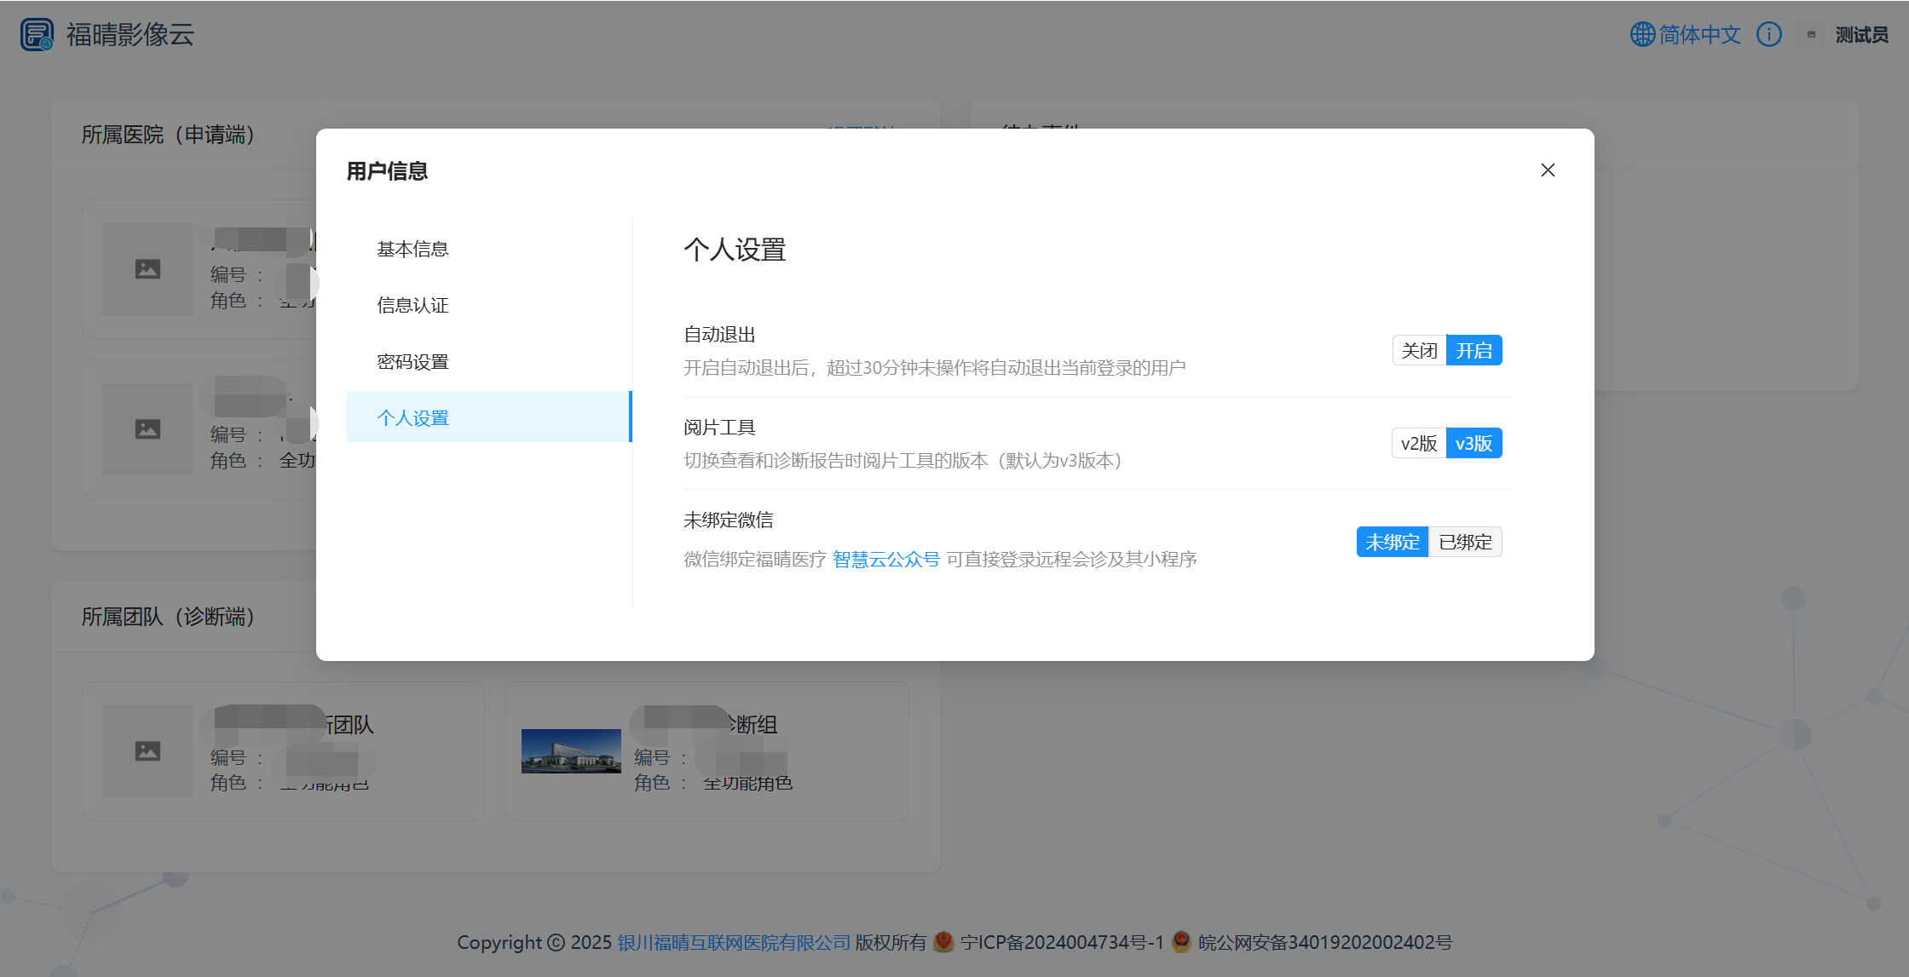Click the 福晴影像云 logo icon
The height and width of the screenshot is (977, 1909).
pyautogui.click(x=37, y=35)
